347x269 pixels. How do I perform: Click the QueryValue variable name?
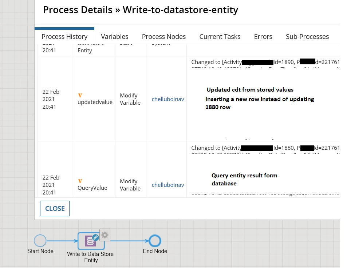click(x=92, y=188)
